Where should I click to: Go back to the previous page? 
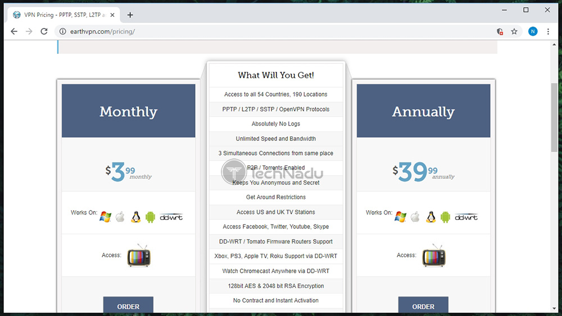point(14,31)
